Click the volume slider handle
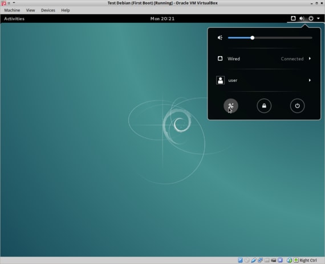Image resolution: width=325 pixels, height=264 pixels. tap(252, 38)
